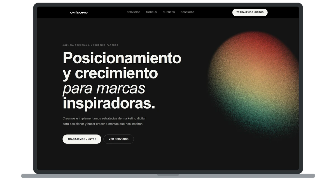The width and height of the screenshot is (336, 187).
Task: Go to the Modelo section
Action: [151, 12]
